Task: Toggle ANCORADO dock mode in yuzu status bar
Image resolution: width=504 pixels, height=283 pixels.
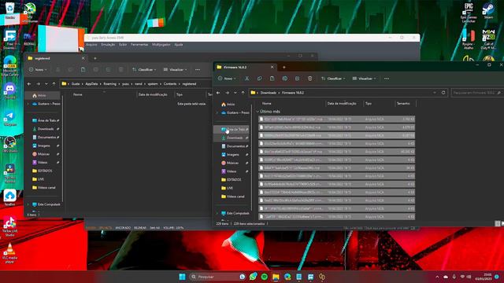Action: click(123, 228)
